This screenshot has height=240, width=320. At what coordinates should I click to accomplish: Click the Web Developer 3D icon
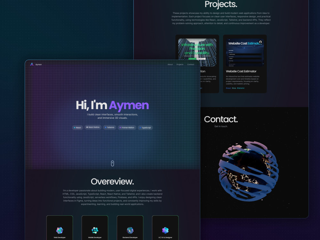60,230
